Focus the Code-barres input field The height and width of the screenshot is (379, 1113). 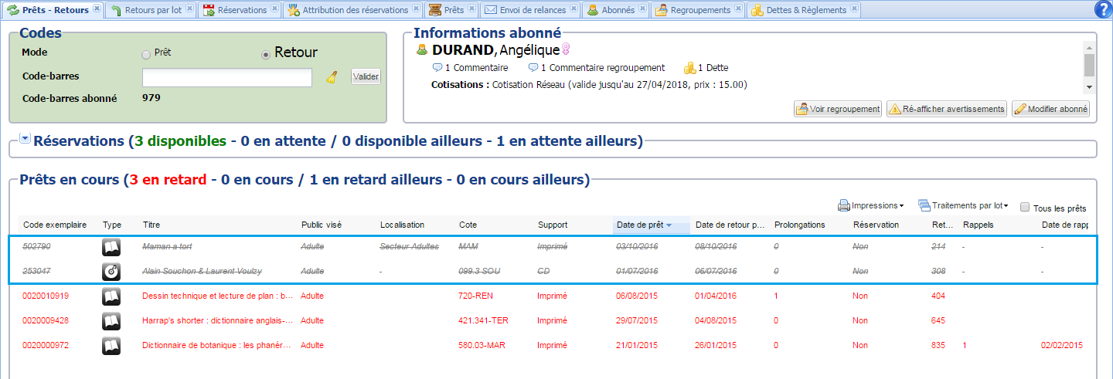[227, 77]
